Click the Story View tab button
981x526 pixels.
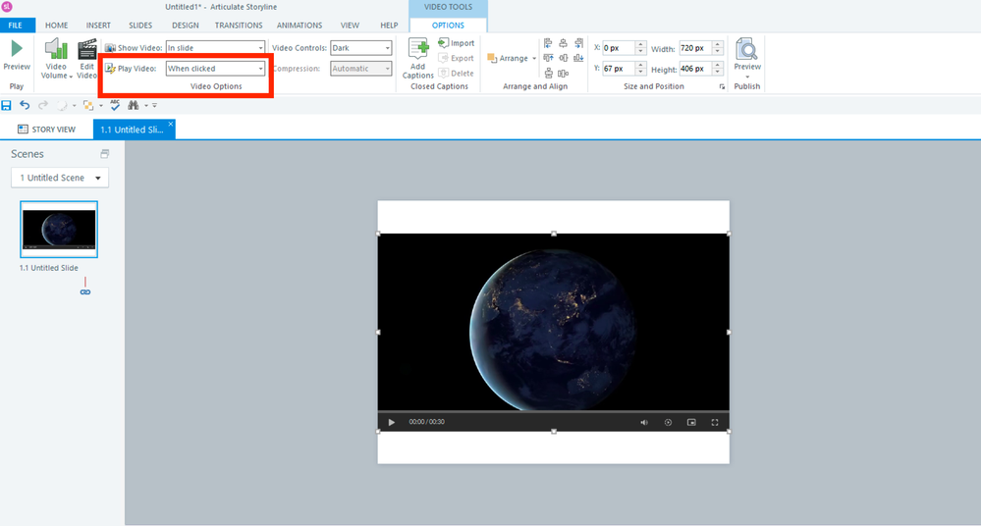[x=48, y=130]
